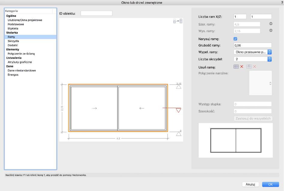Click the Szerokość input field
This screenshot has height=191, width=284.
[x=252, y=111]
